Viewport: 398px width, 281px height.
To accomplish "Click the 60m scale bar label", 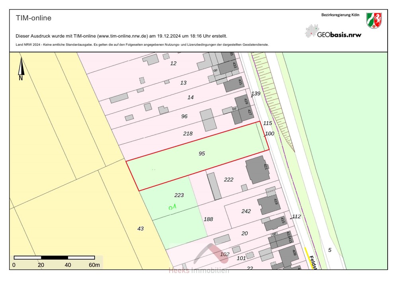I will click(x=94, y=265).
